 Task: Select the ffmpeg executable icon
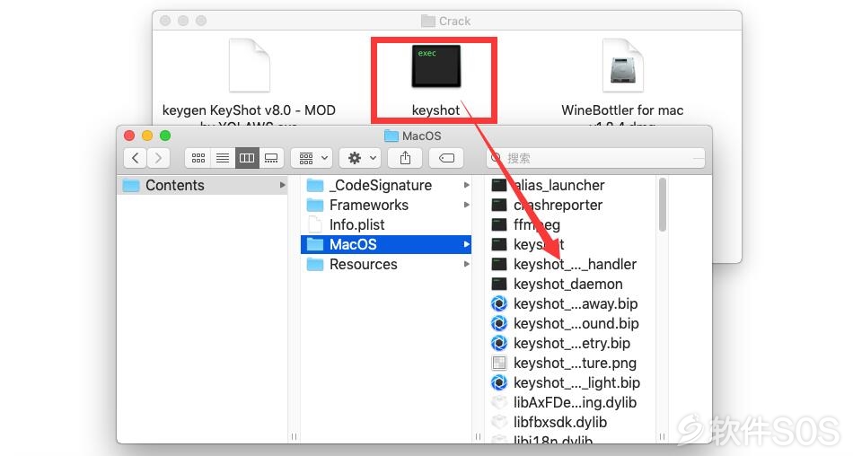tap(499, 224)
